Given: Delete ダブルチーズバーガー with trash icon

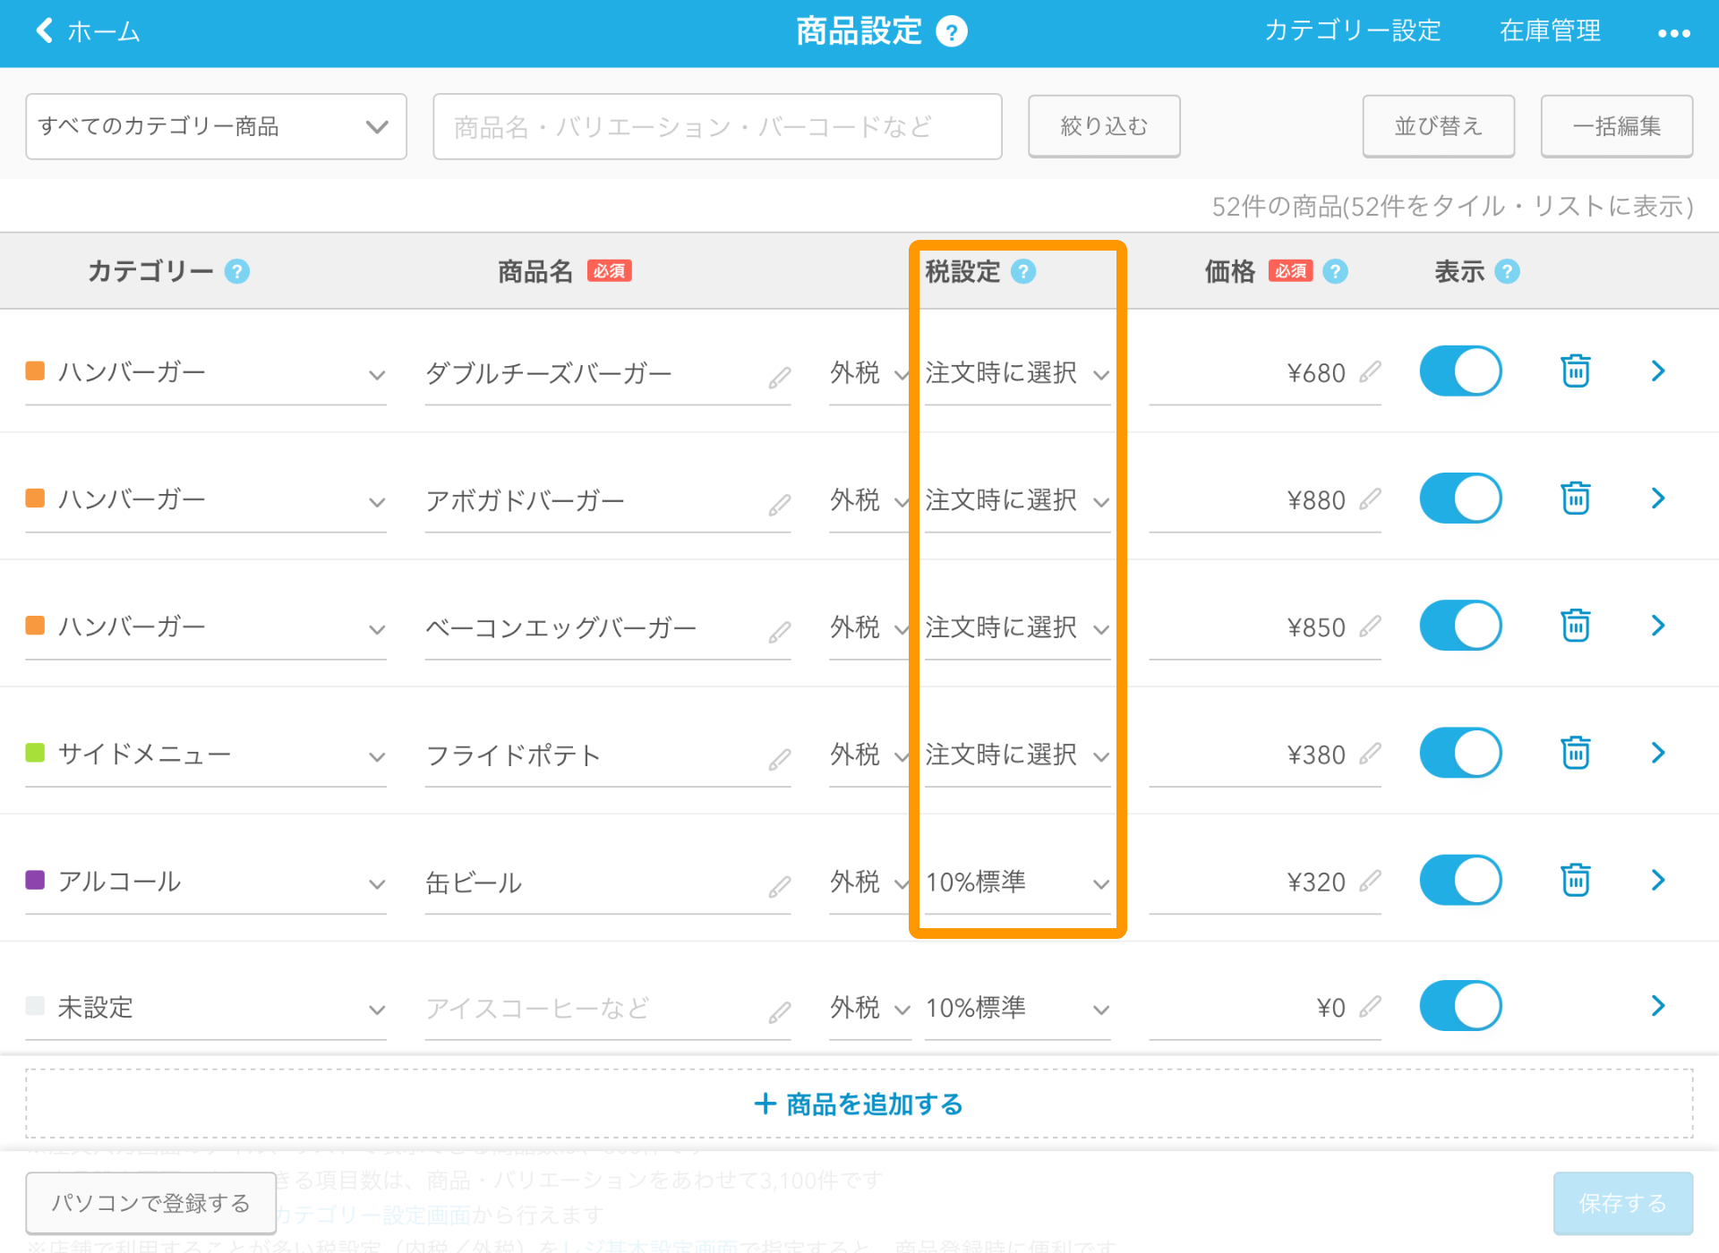Looking at the screenshot, I should [1576, 371].
